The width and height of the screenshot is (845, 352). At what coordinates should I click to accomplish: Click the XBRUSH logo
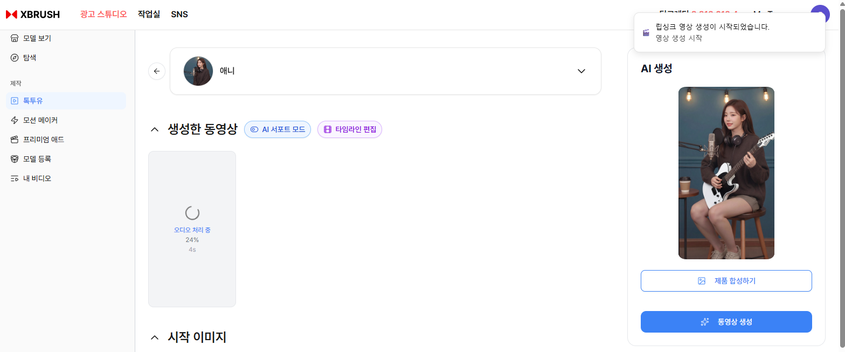(33, 15)
